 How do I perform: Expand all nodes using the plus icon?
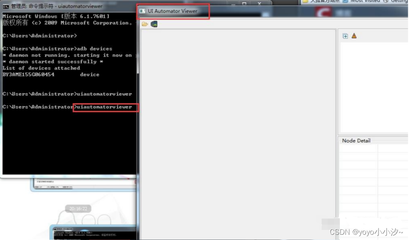tap(345, 36)
